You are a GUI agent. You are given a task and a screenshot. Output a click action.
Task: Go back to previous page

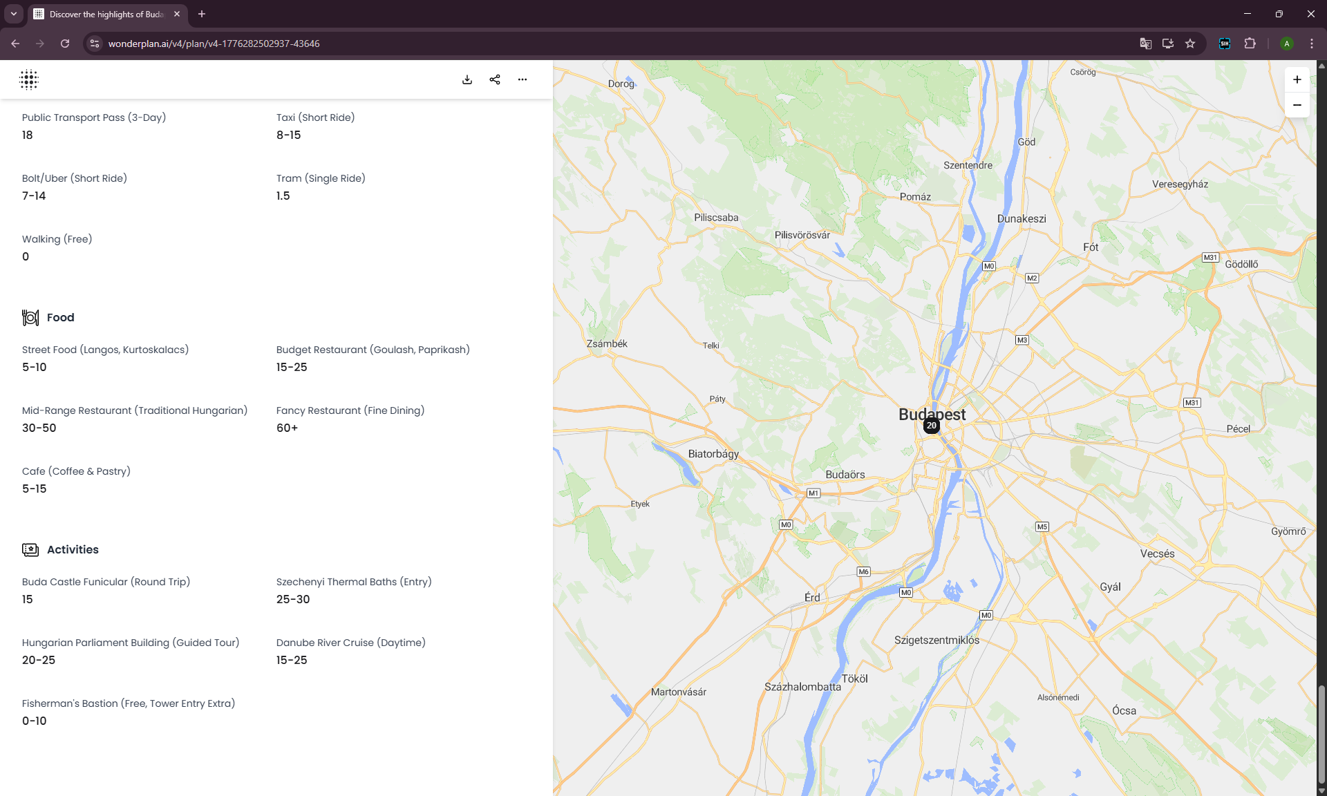point(15,44)
